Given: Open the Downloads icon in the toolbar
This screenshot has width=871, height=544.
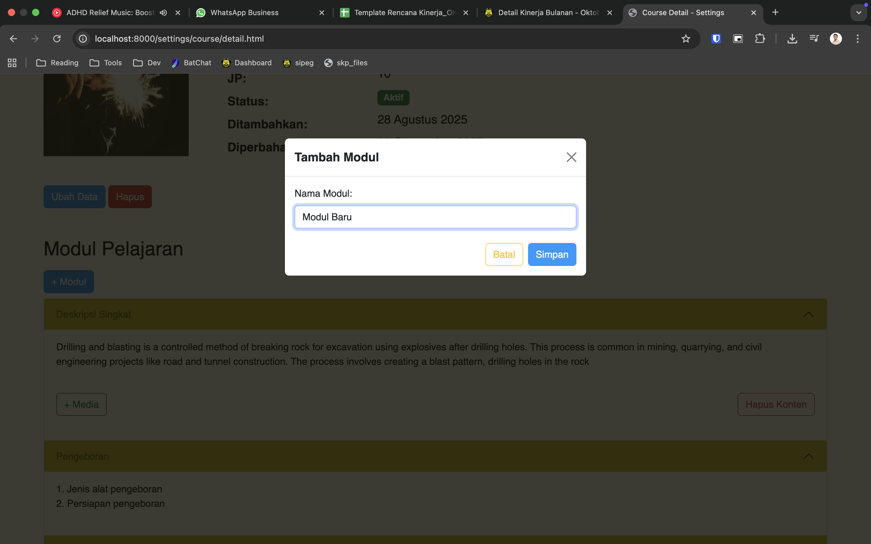Looking at the screenshot, I should coord(792,38).
